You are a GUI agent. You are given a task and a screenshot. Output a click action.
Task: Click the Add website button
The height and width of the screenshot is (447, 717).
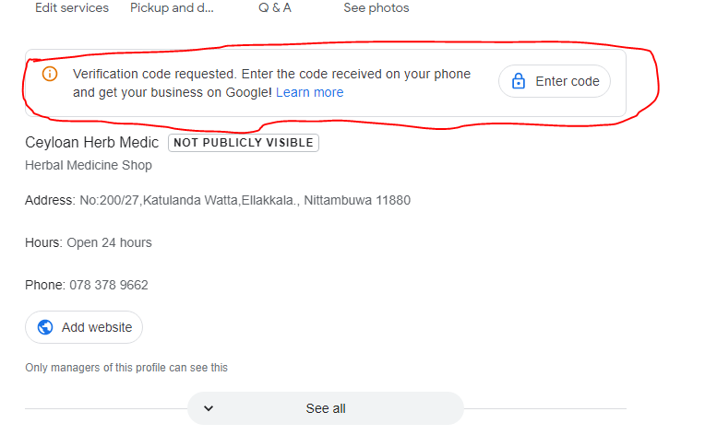tap(84, 327)
